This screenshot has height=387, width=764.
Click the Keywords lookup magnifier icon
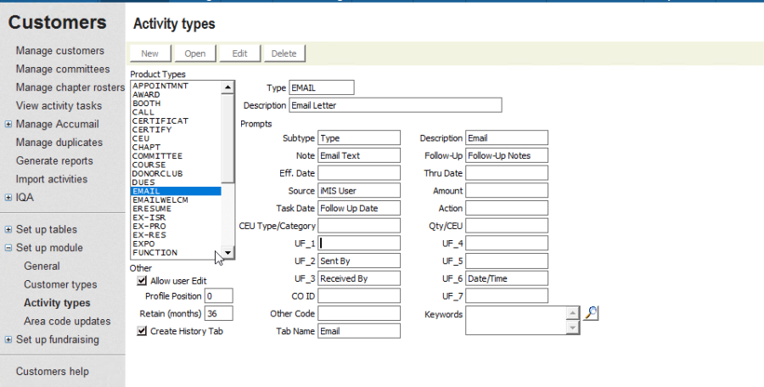(x=593, y=313)
